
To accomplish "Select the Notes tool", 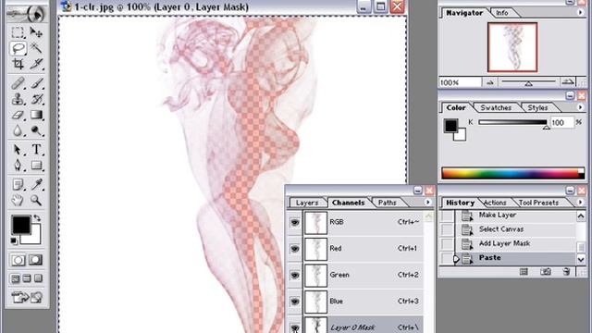I will point(18,184).
